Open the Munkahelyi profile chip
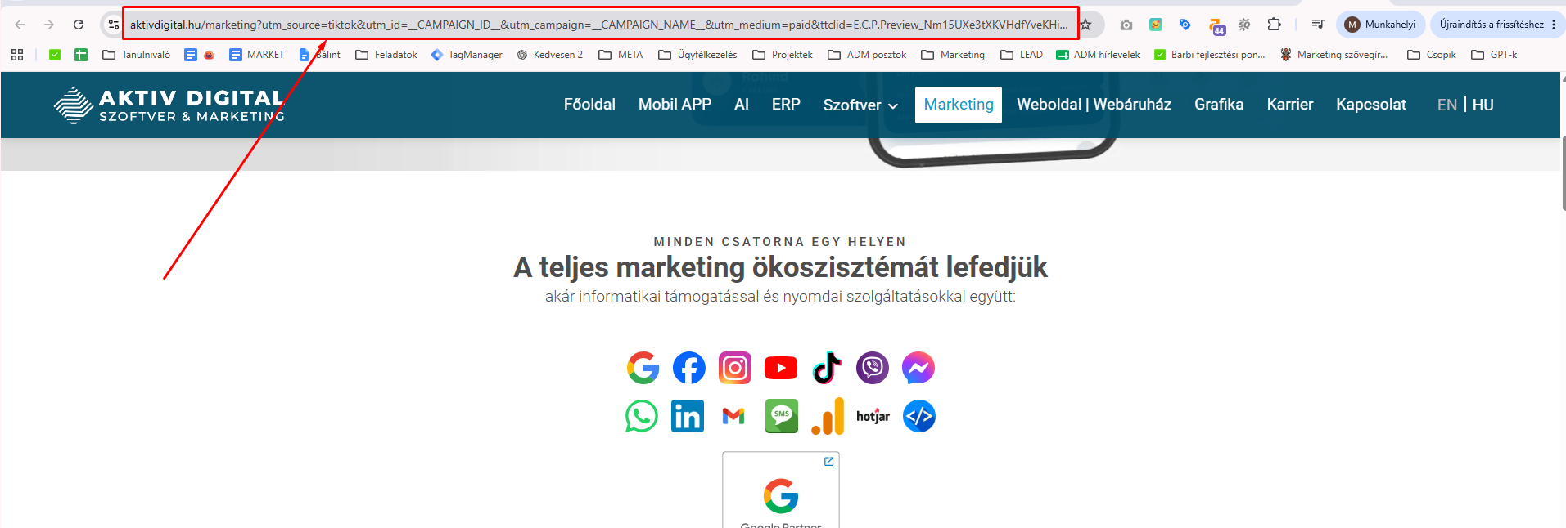 [x=1381, y=25]
